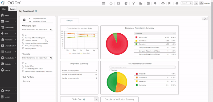Image resolution: width=213 pixels, height=102 pixels.
Task: Open Compliance in the sidebar
Action: (x=9, y=40)
